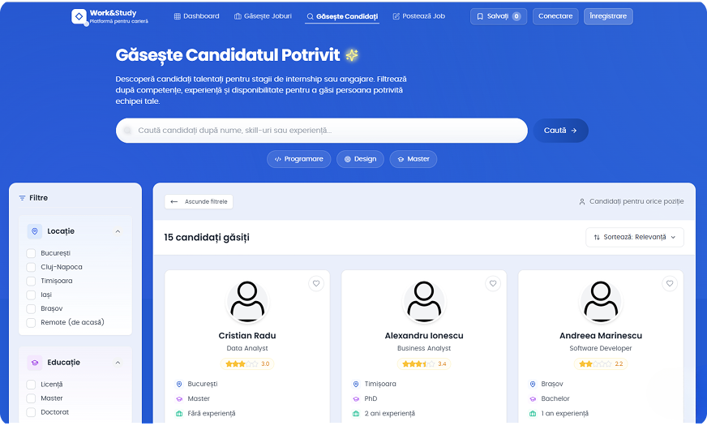
Task: Select the Design quick filter chip
Action: (360, 159)
